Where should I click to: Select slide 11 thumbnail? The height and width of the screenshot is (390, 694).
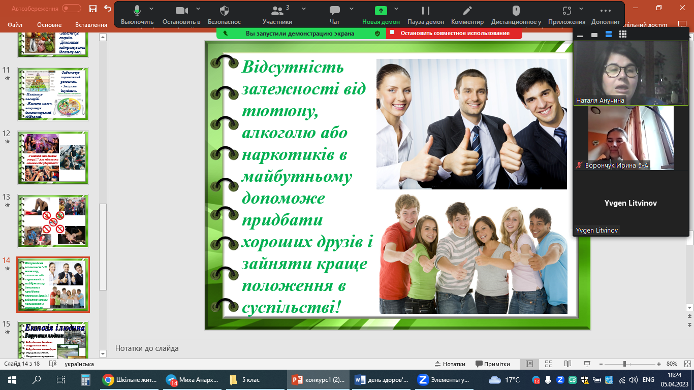coord(53,94)
